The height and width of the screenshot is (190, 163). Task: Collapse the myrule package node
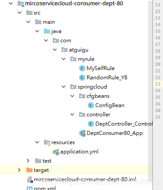coord(64,59)
